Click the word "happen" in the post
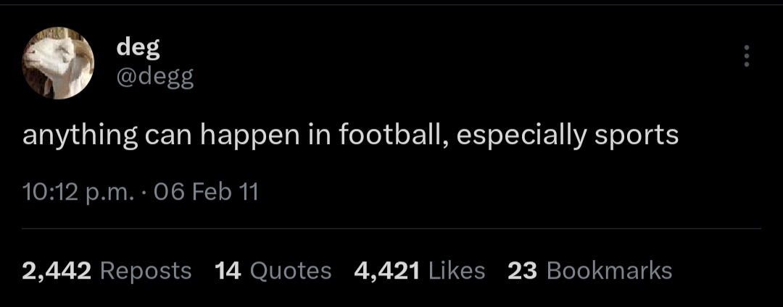This screenshot has height=307, width=783. click(248, 136)
